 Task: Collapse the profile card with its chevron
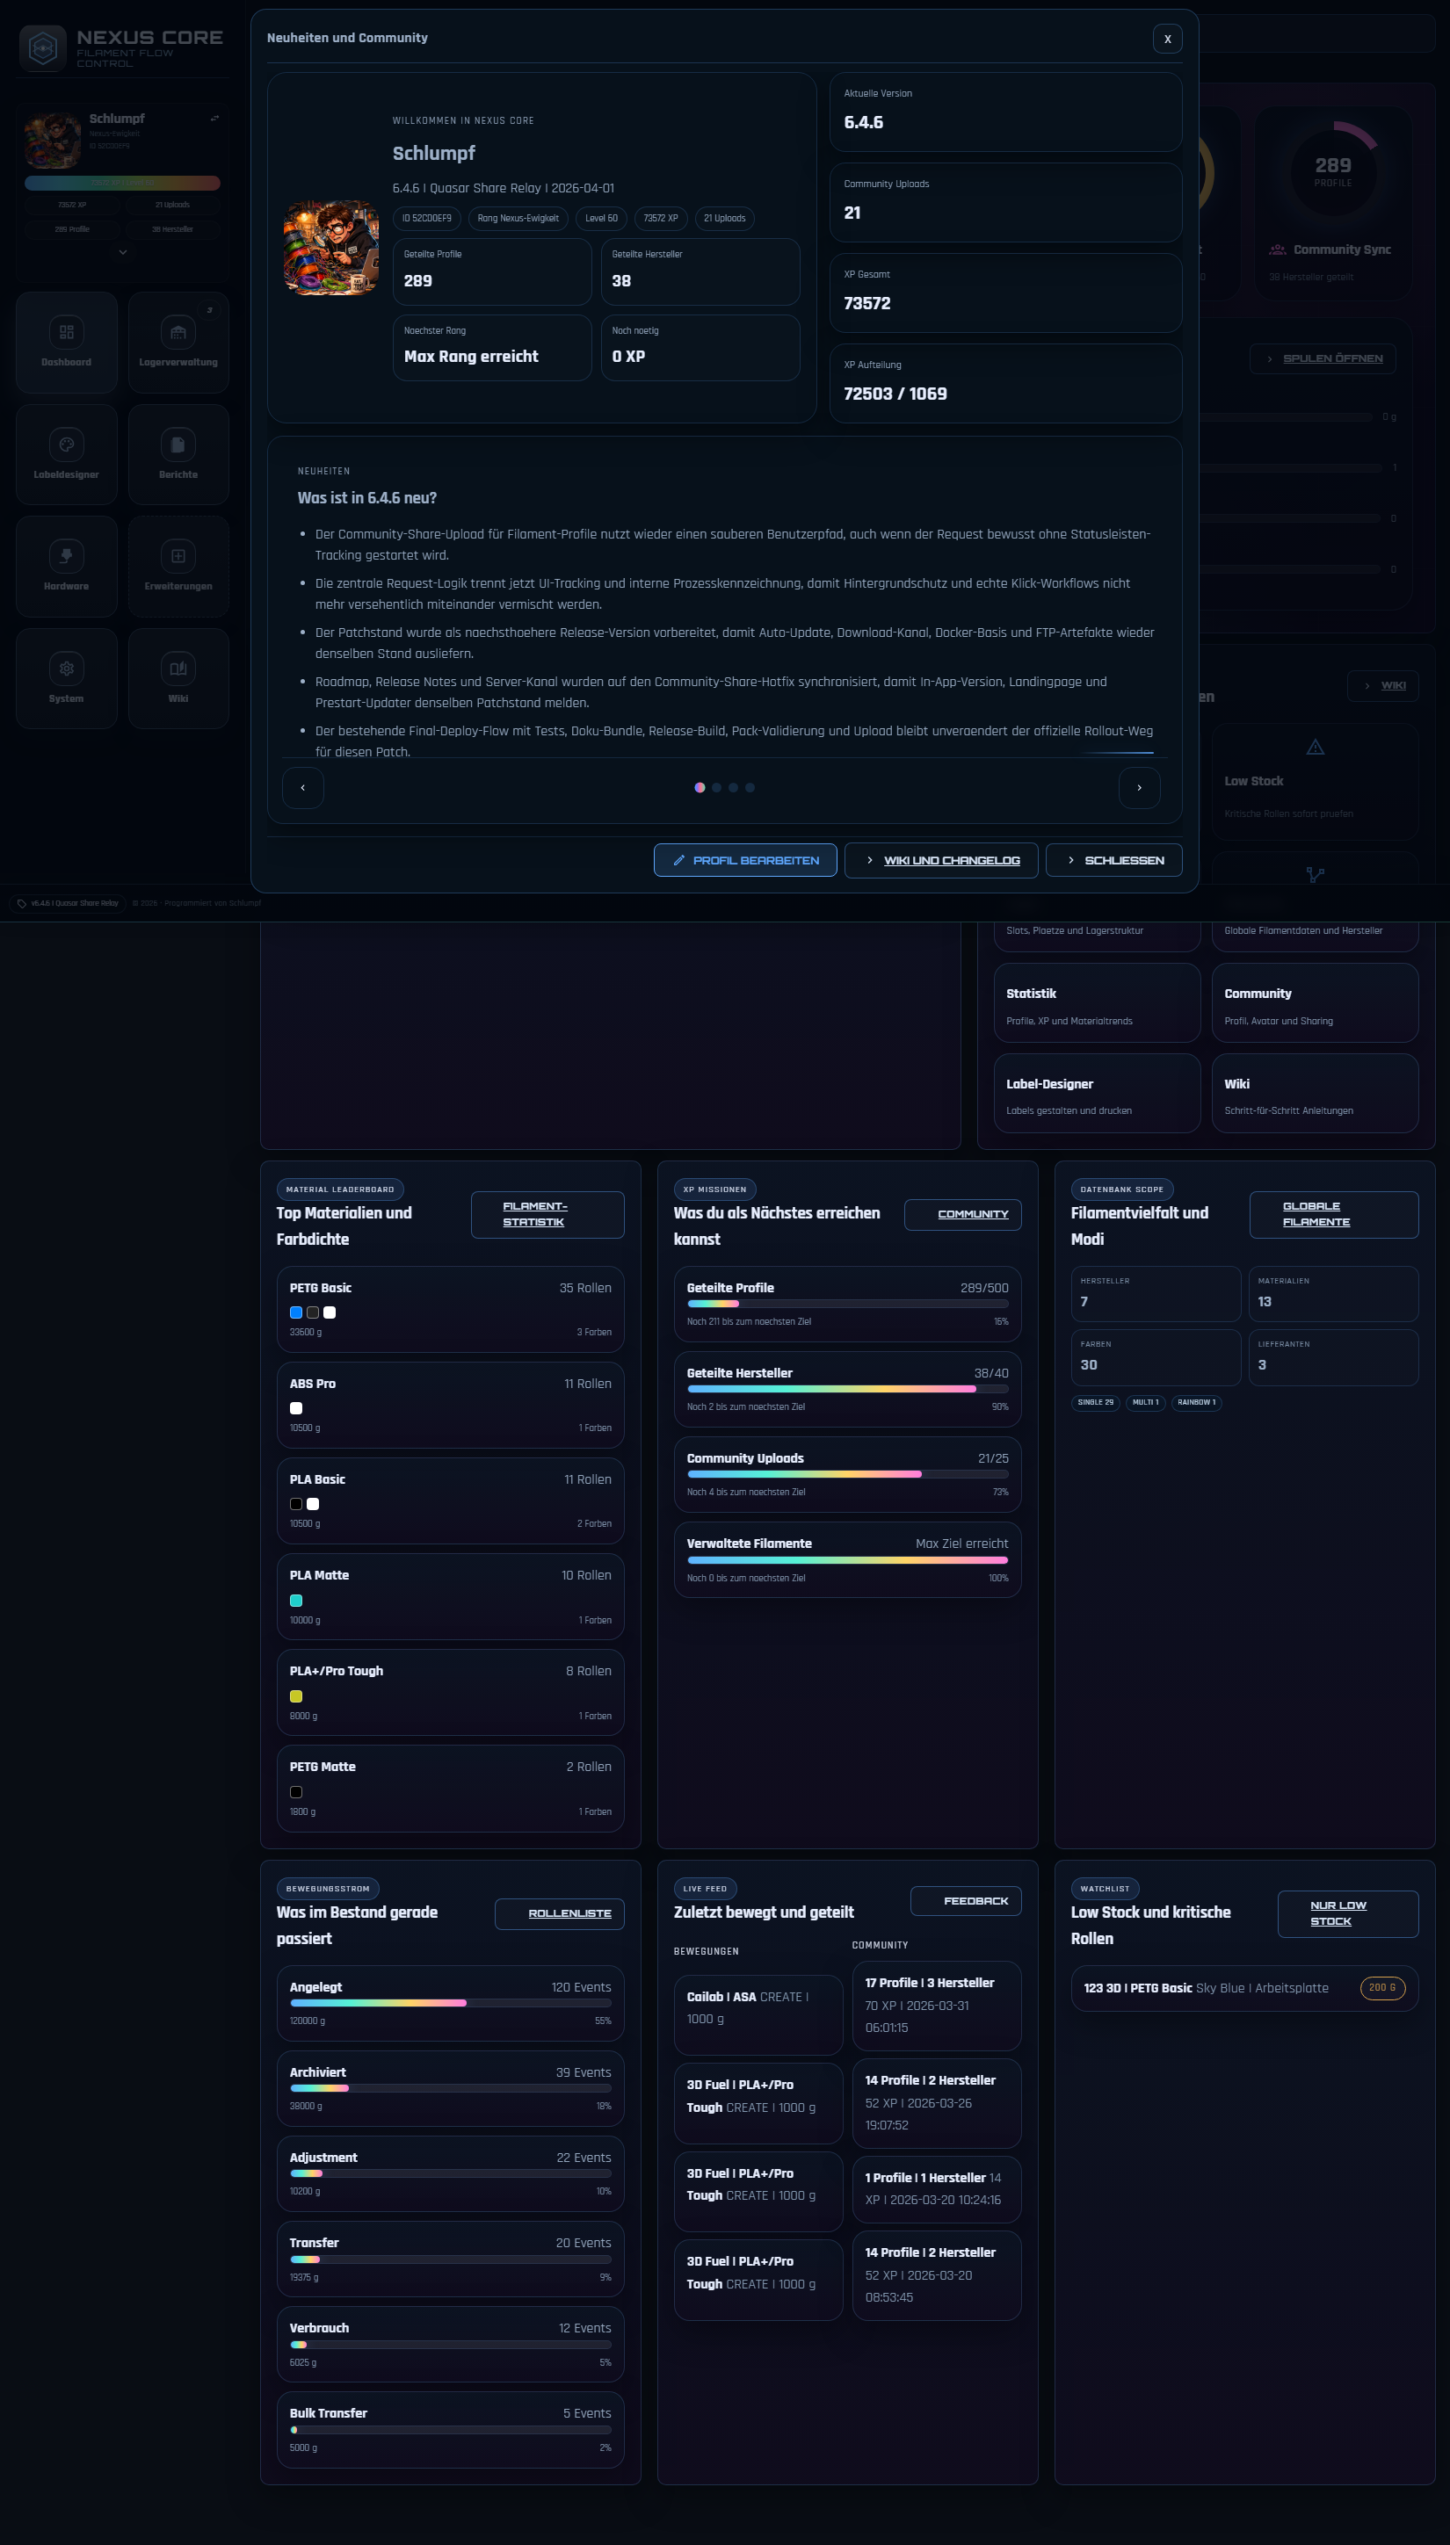122,253
